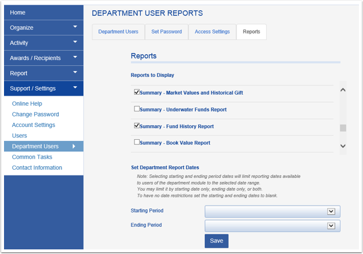Open the Report sidebar menu
Screen dimensions: 363x254
(44, 73)
